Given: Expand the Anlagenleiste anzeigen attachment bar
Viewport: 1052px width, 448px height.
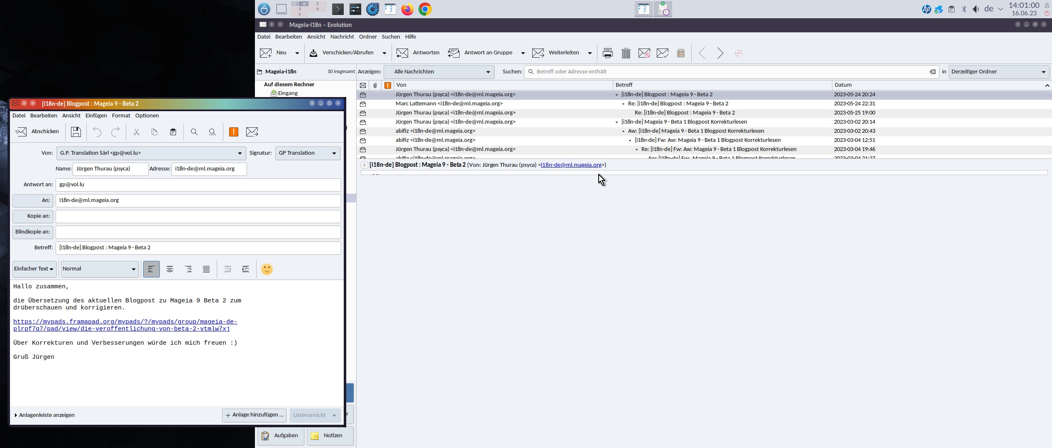Looking at the screenshot, I should pos(44,415).
